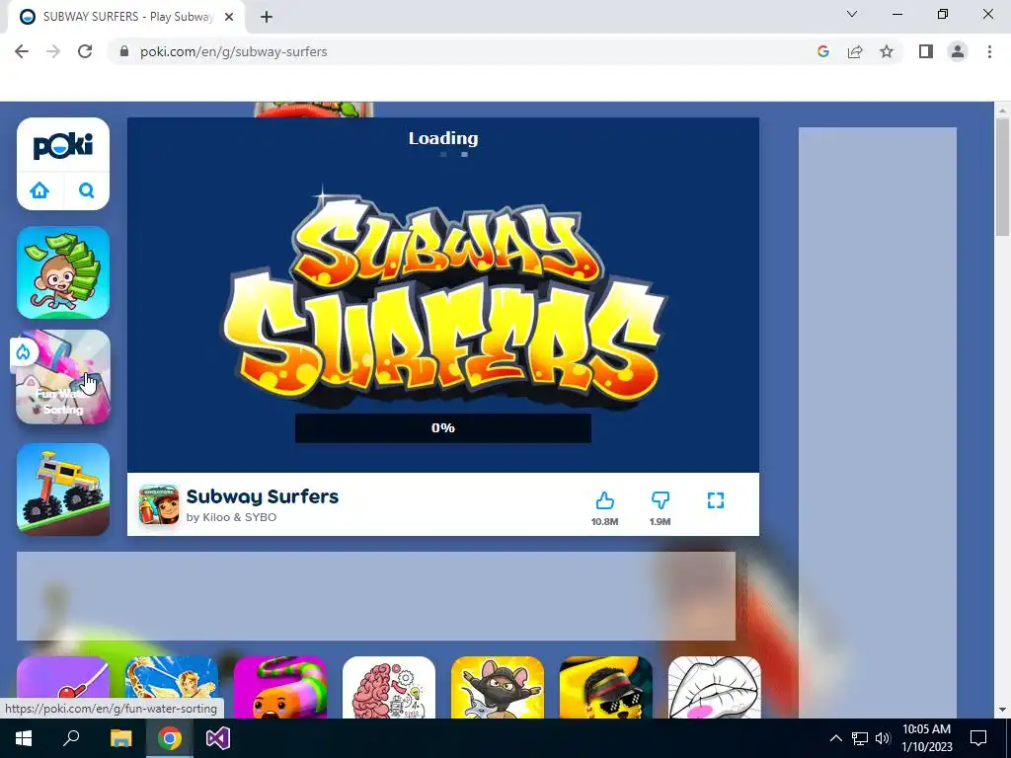Image resolution: width=1011 pixels, height=758 pixels.
Task: Open Windows notification center
Action: (x=978, y=738)
